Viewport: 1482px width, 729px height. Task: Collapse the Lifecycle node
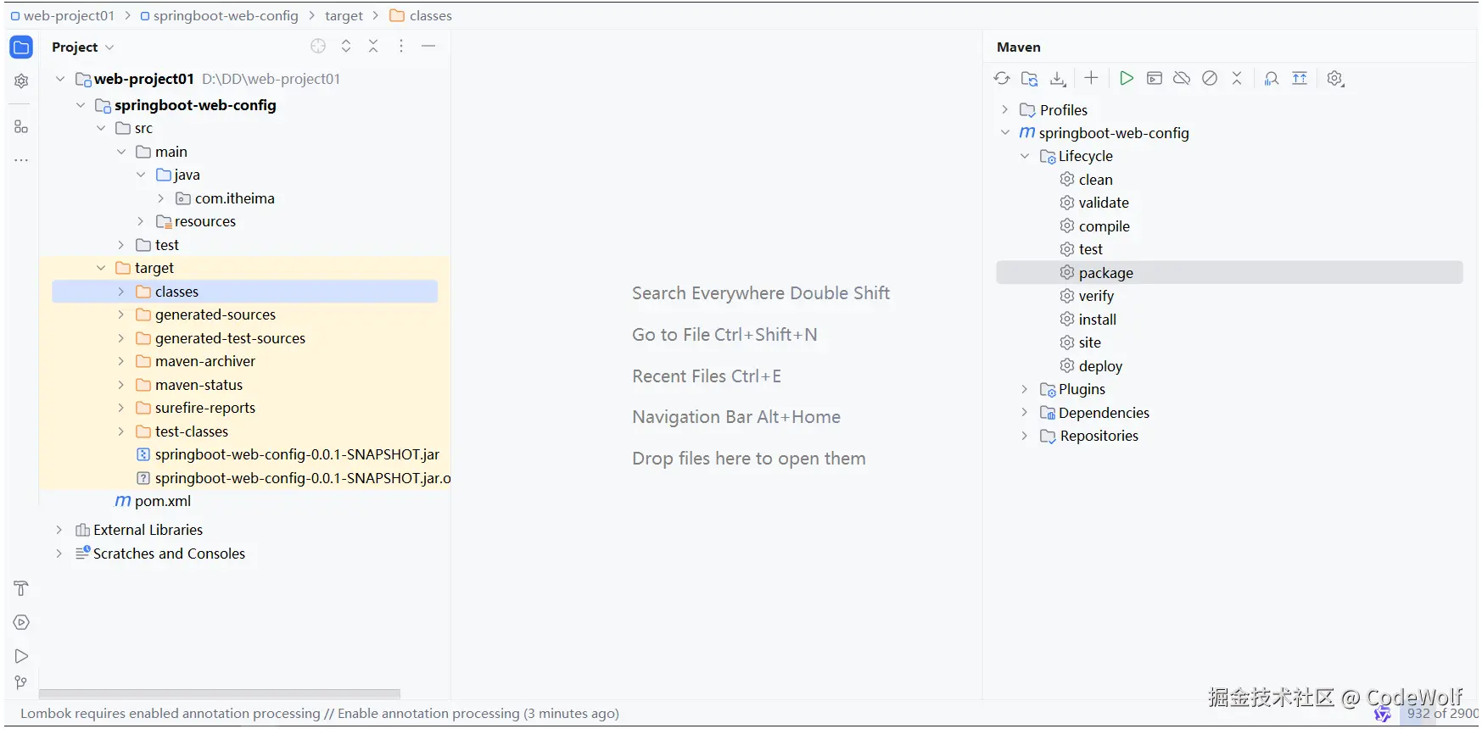(1024, 156)
